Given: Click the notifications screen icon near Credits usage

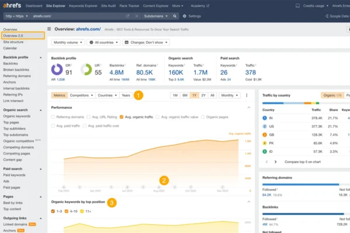Looking at the screenshot, I should click(297, 6).
